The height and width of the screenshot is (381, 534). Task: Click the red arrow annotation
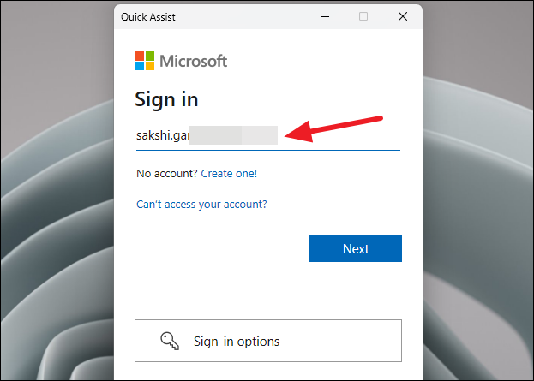coord(333,129)
